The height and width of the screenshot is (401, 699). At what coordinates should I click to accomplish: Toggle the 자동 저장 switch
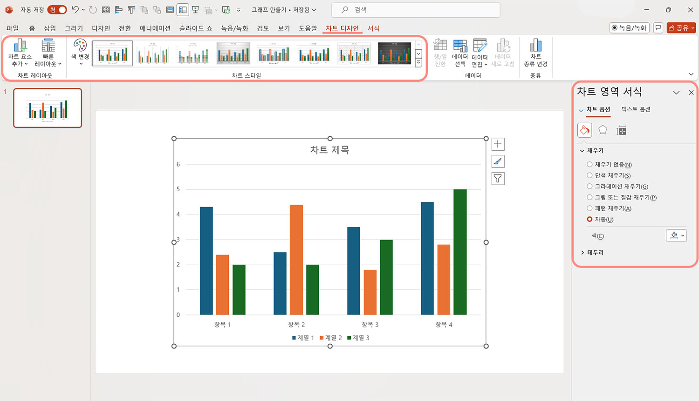click(x=57, y=9)
